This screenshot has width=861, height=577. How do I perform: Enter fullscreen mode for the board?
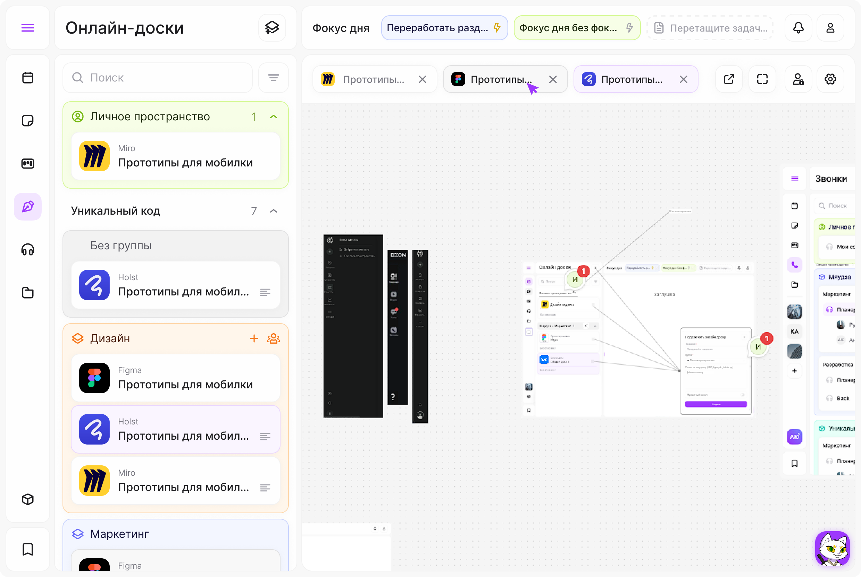tap(762, 79)
